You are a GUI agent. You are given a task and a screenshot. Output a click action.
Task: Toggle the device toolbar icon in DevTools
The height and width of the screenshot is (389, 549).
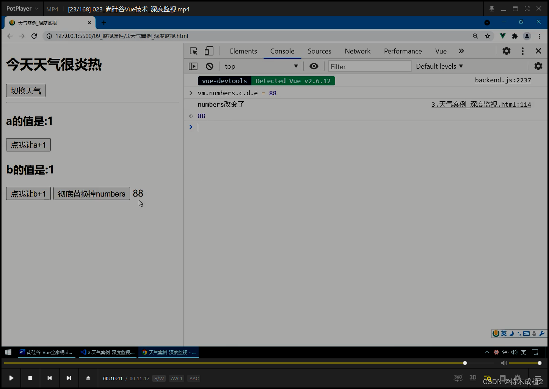click(209, 51)
